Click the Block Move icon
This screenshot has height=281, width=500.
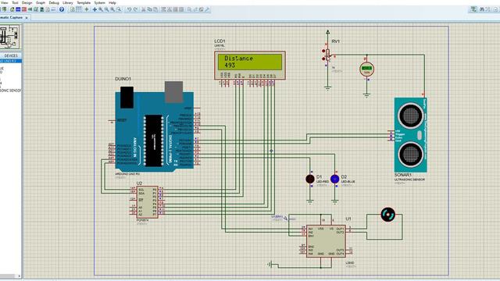click(170, 9)
